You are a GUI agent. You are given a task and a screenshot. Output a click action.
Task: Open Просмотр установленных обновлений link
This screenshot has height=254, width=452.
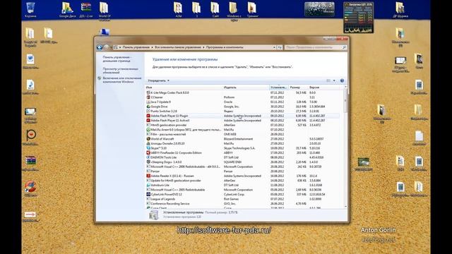pyautogui.click(x=121, y=71)
